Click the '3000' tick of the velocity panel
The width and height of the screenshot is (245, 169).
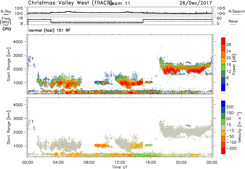[x=18, y=118]
